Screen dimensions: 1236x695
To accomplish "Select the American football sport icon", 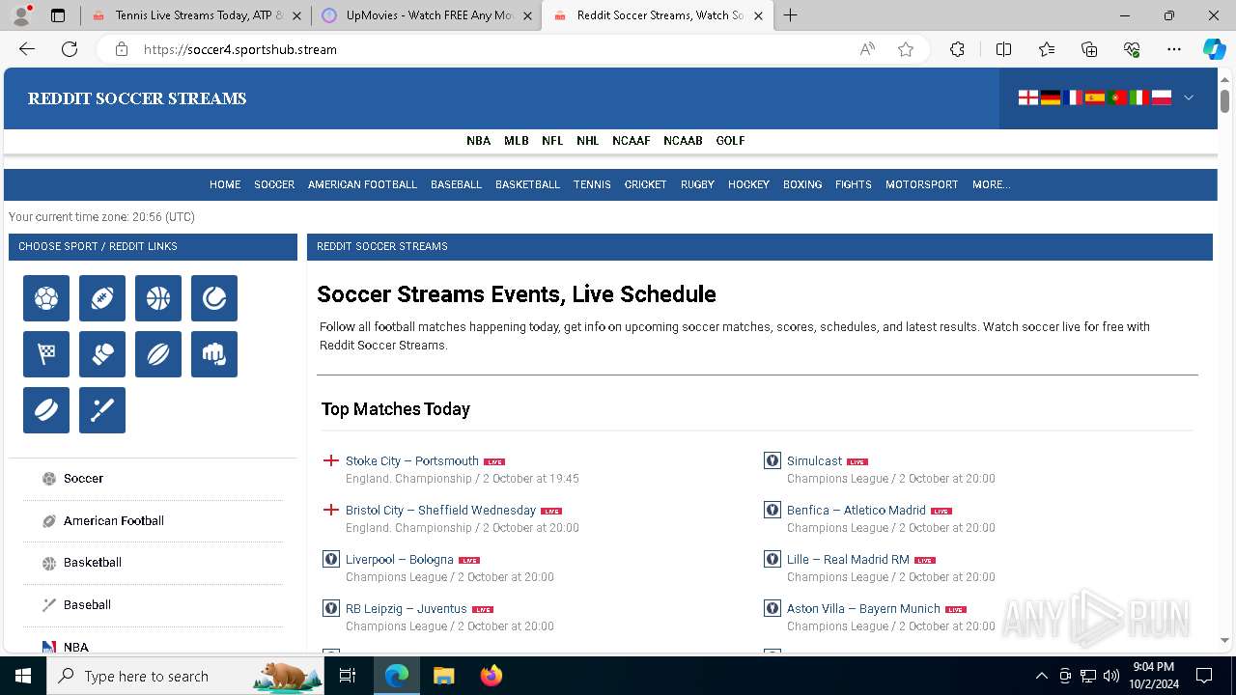I will tap(102, 298).
